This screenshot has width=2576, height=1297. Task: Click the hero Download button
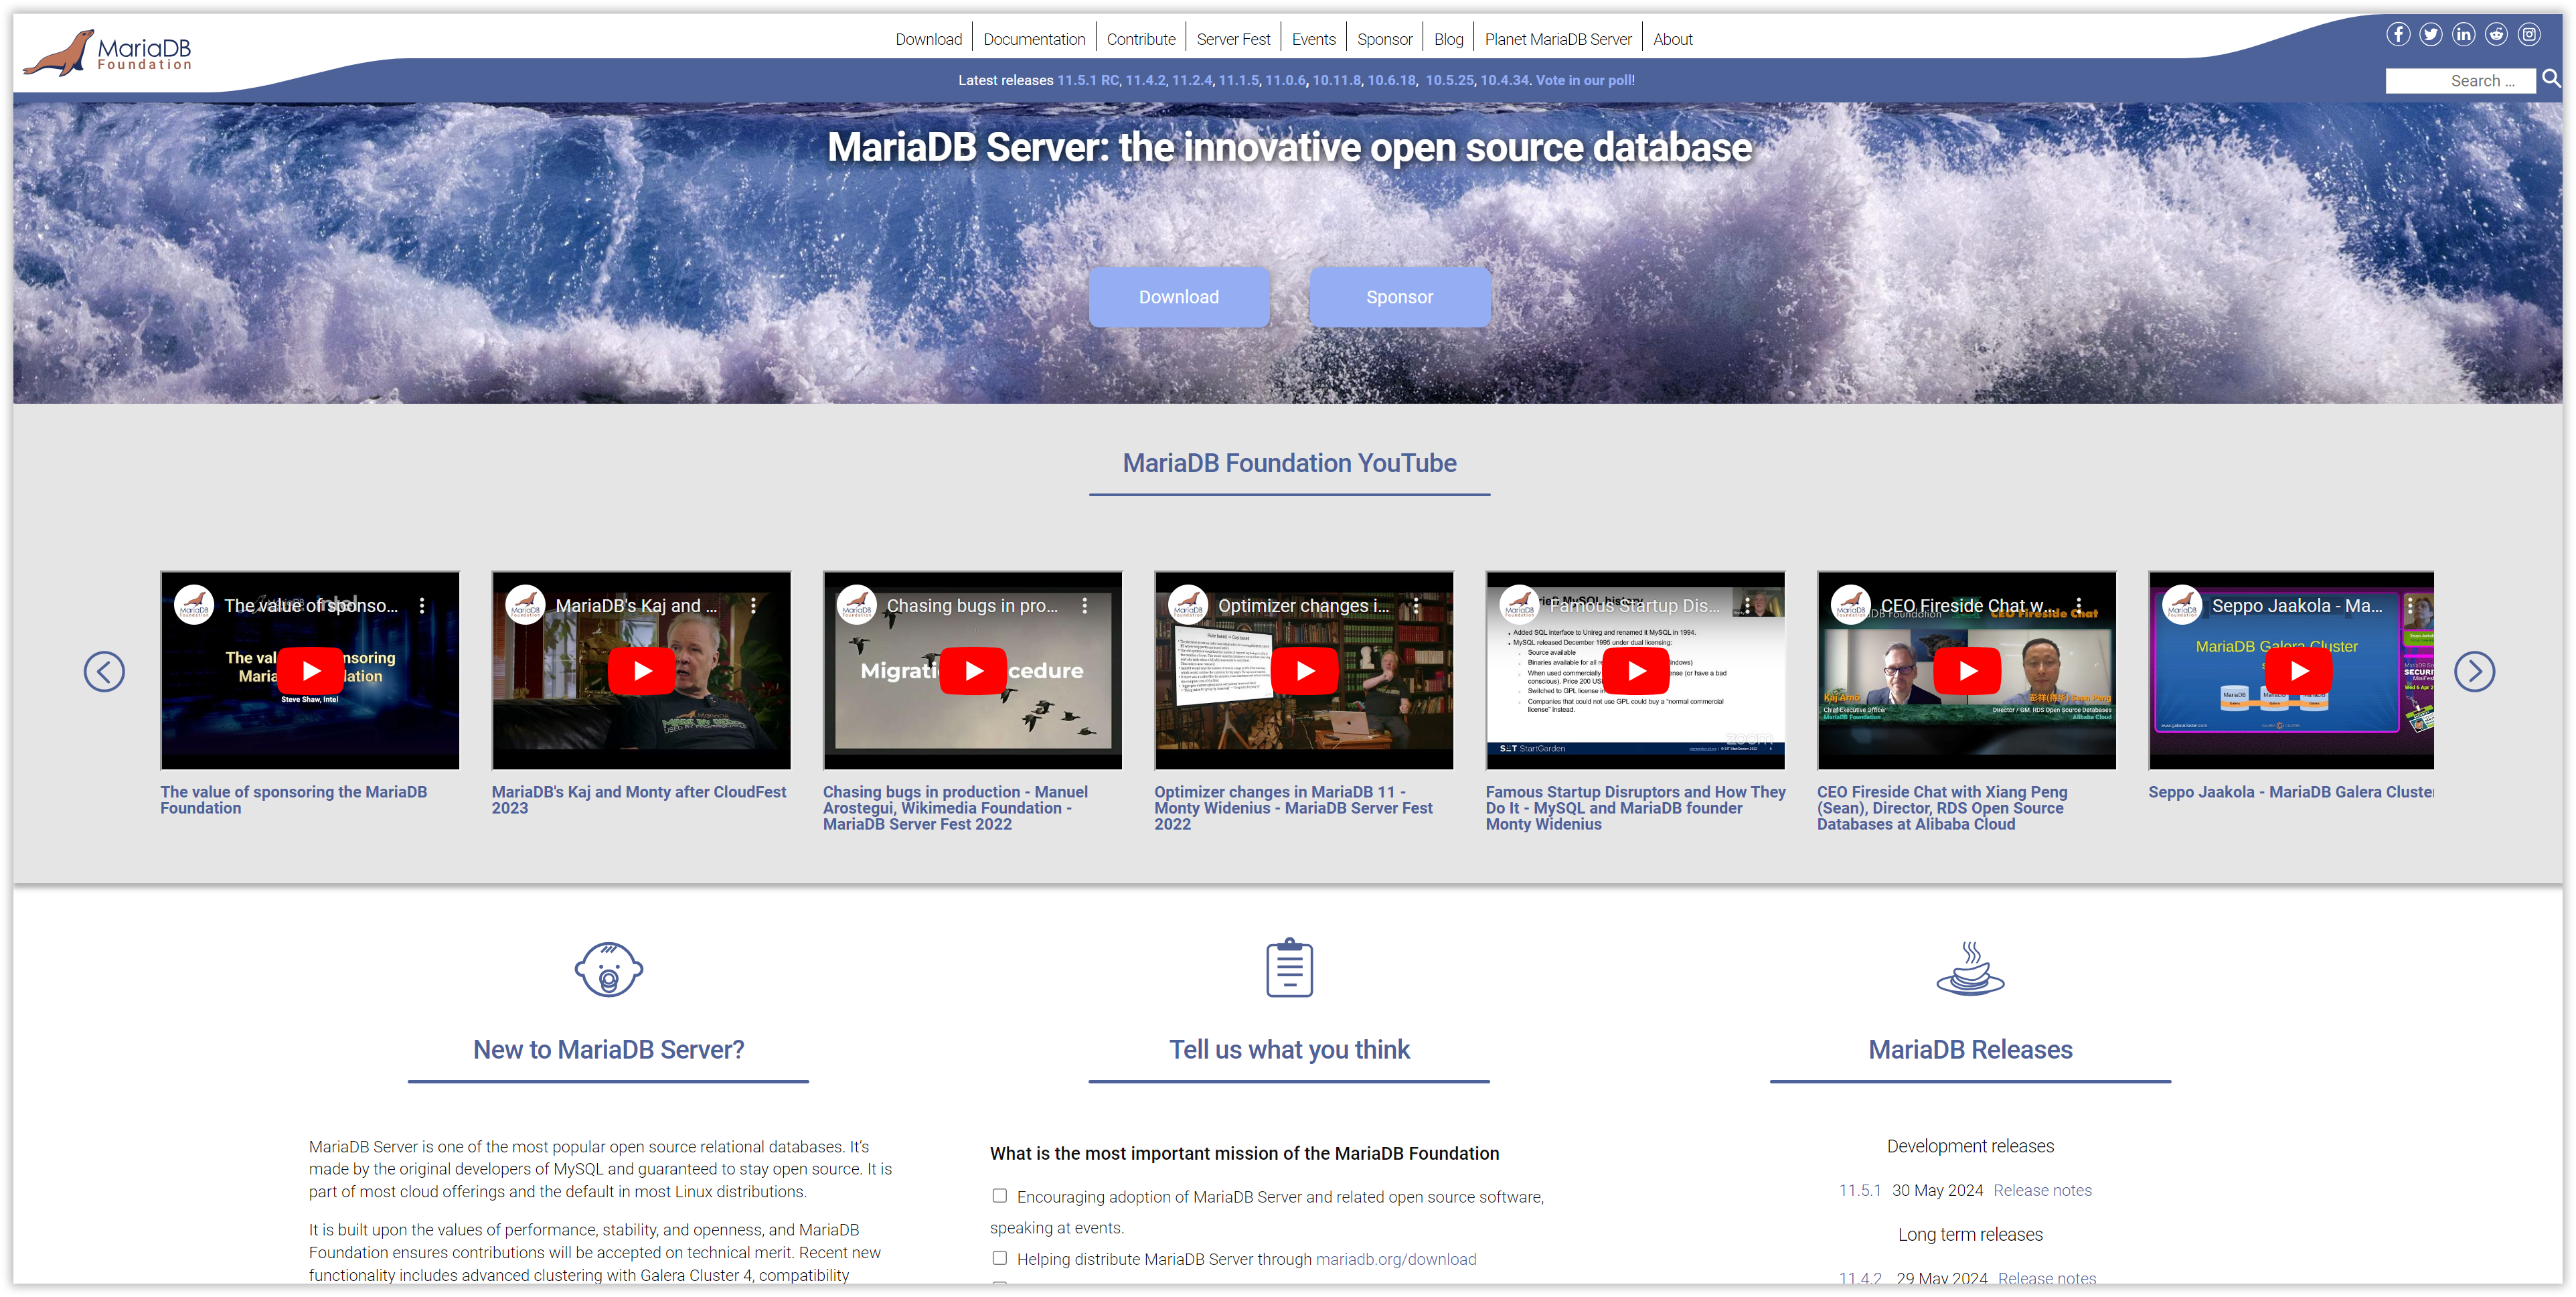pyautogui.click(x=1178, y=297)
